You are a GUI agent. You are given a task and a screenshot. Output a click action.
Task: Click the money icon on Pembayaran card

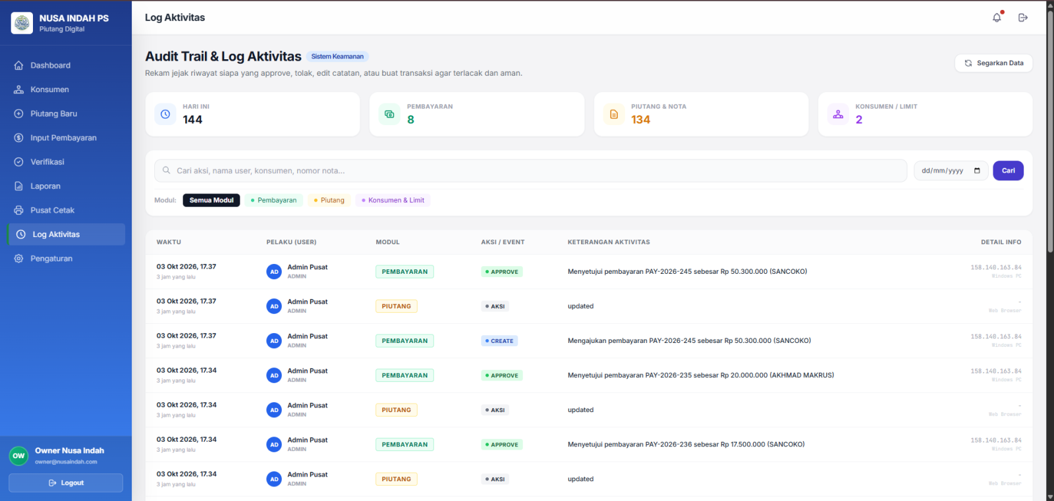click(389, 114)
